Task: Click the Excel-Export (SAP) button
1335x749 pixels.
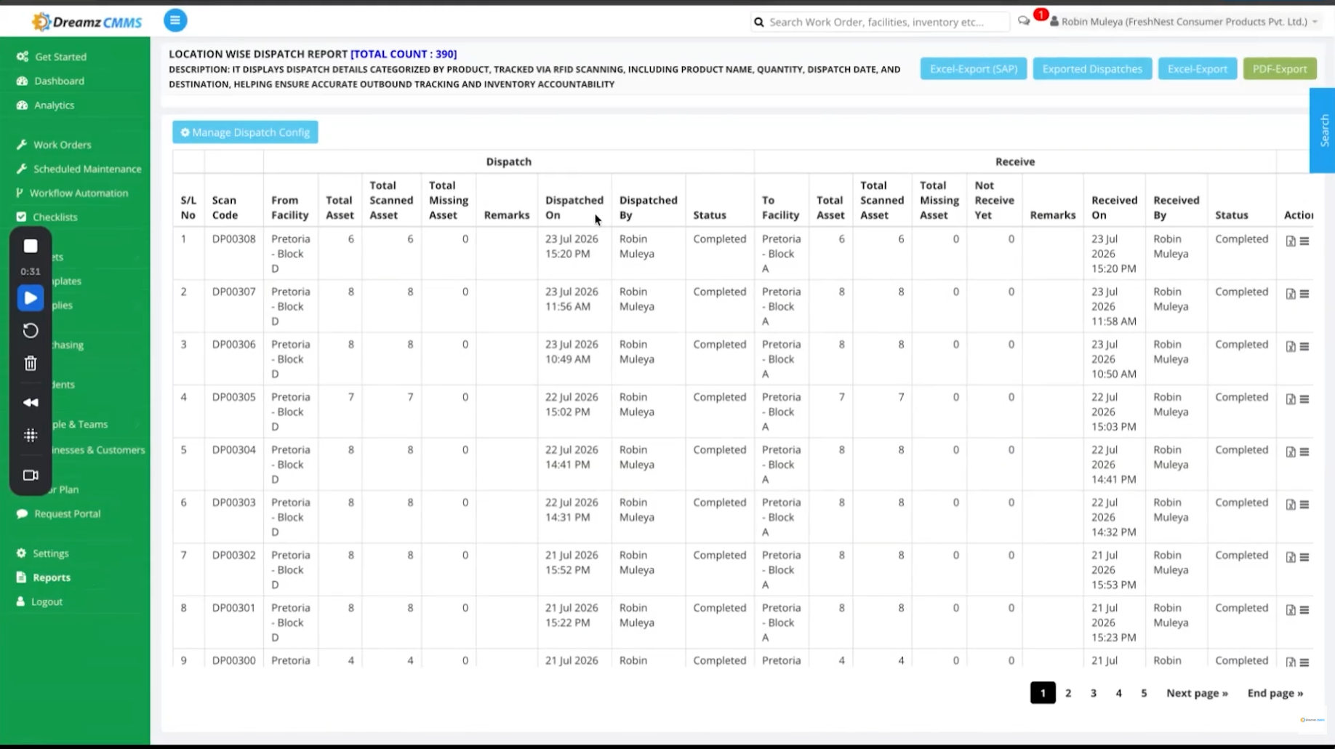Action: pos(973,68)
